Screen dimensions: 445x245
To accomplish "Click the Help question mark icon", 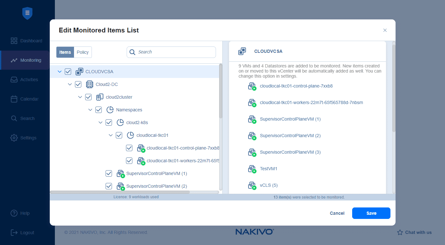I will tap(14, 213).
